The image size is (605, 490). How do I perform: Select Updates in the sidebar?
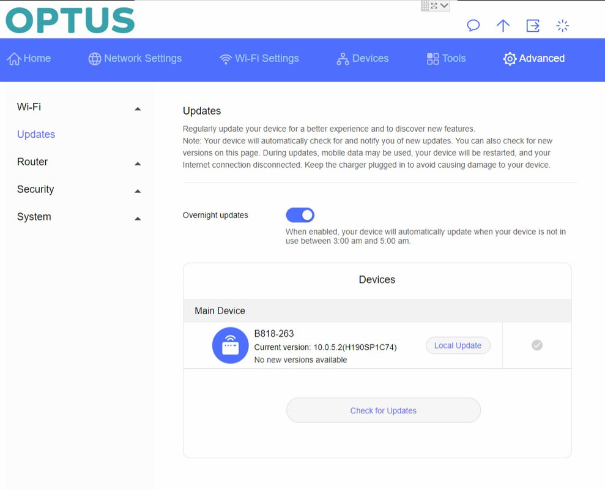click(36, 134)
